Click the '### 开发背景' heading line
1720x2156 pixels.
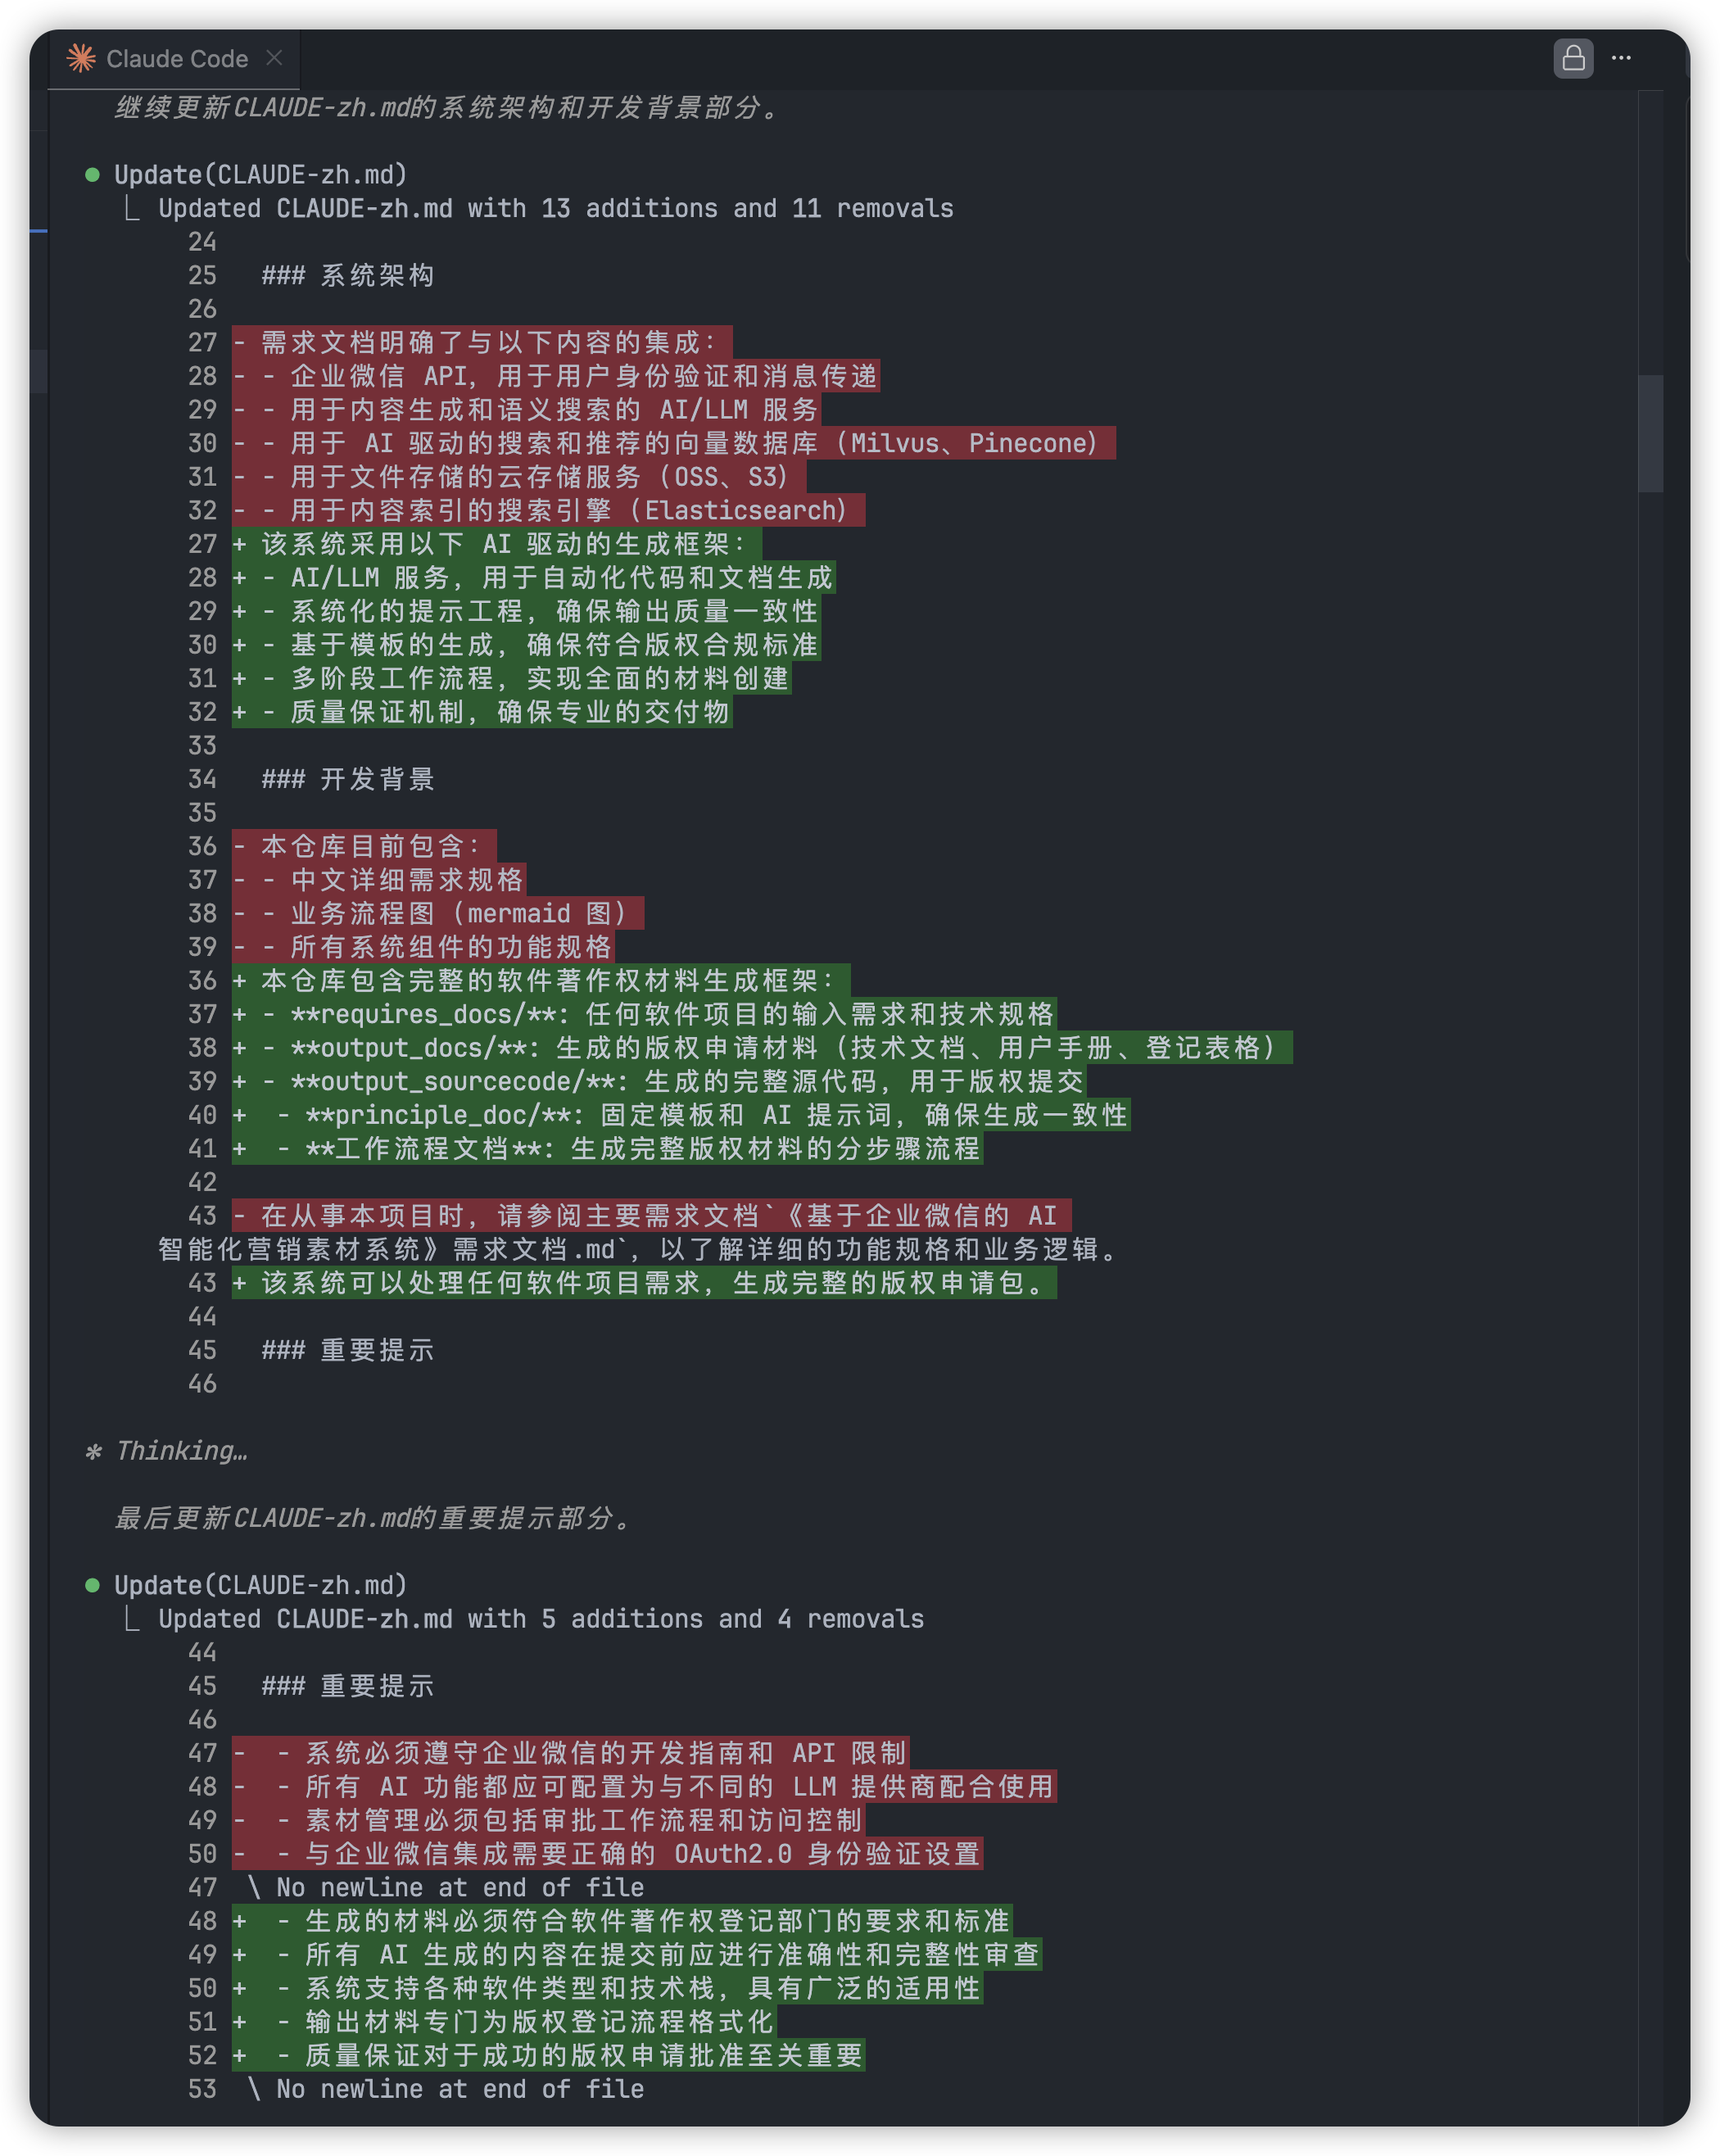pos(348,780)
